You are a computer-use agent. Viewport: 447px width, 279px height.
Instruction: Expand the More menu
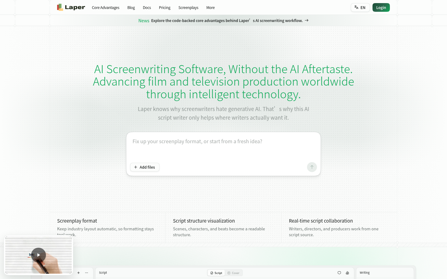tap(210, 8)
